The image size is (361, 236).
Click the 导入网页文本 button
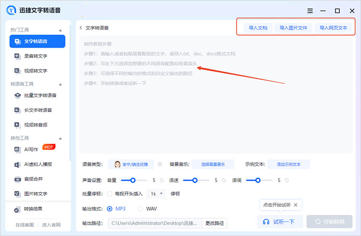coord(334,28)
